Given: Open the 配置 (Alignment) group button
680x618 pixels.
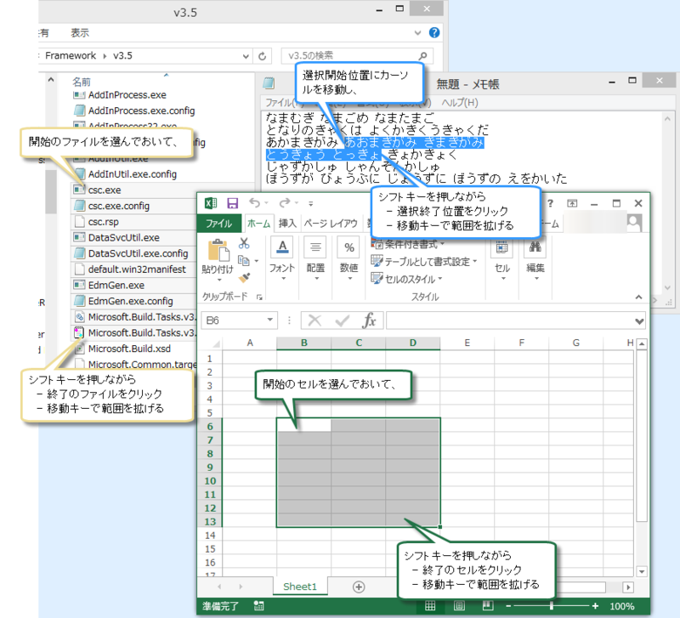Looking at the screenshot, I should click(x=315, y=259).
